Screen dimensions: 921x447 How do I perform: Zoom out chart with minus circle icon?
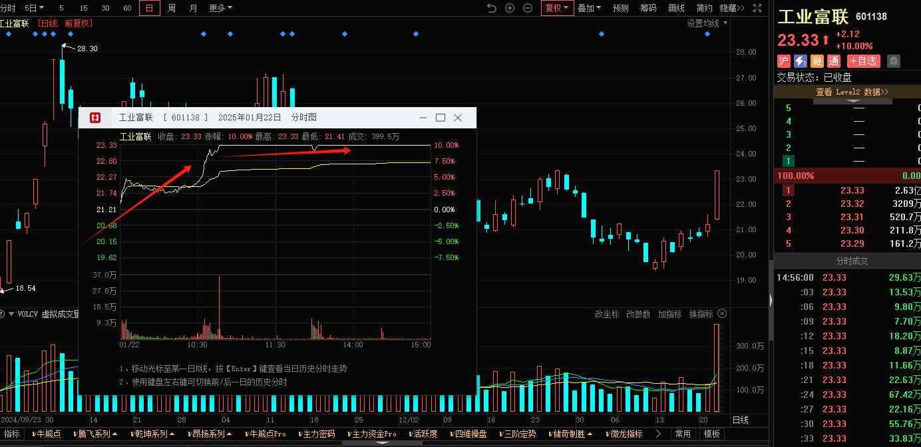click(528, 8)
